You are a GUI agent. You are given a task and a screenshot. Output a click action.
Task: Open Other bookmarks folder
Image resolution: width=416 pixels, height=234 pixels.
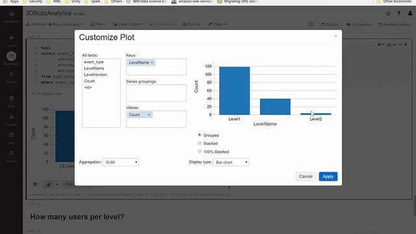(x=394, y=1)
